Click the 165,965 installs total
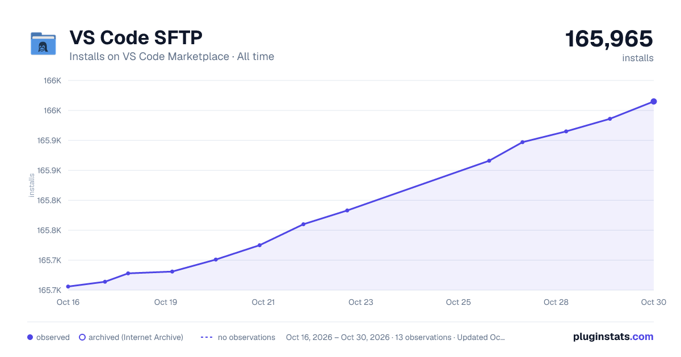The height and width of the screenshot is (357, 681). pos(609,39)
